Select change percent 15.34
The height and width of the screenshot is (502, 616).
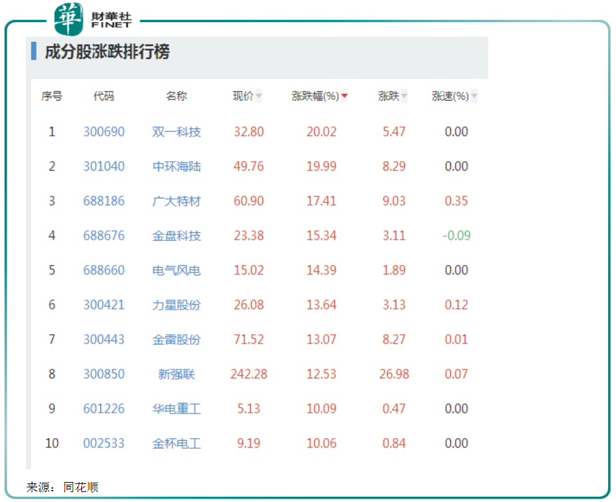(322, 235)
